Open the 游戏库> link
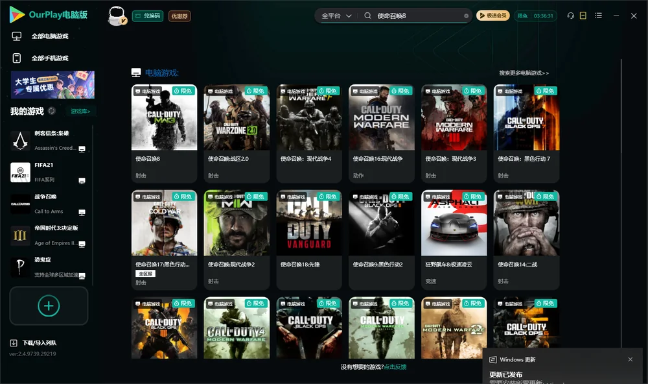The image size is (648, 384). pos(80,112)
